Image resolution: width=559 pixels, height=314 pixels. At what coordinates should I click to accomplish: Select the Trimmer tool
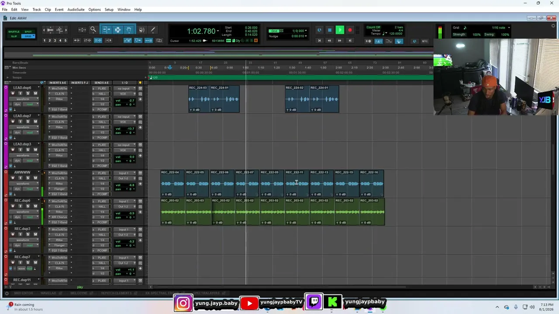[x=106, y=30]
